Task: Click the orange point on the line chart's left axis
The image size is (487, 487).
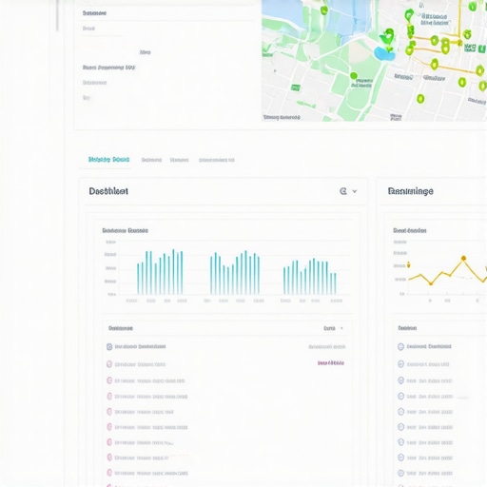Action: pyautogui.click(x=408, y=264)
